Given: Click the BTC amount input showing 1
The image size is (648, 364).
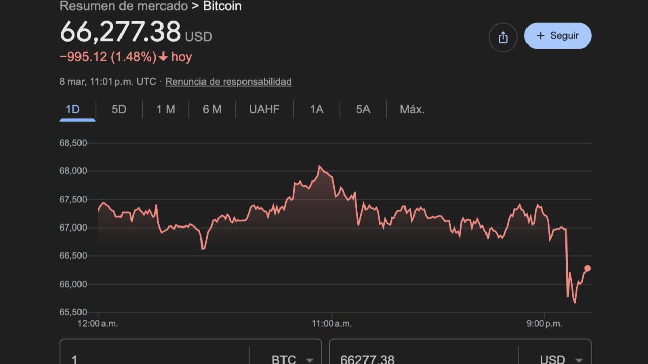Looking at the screenshot, I should tap(152, 359).
